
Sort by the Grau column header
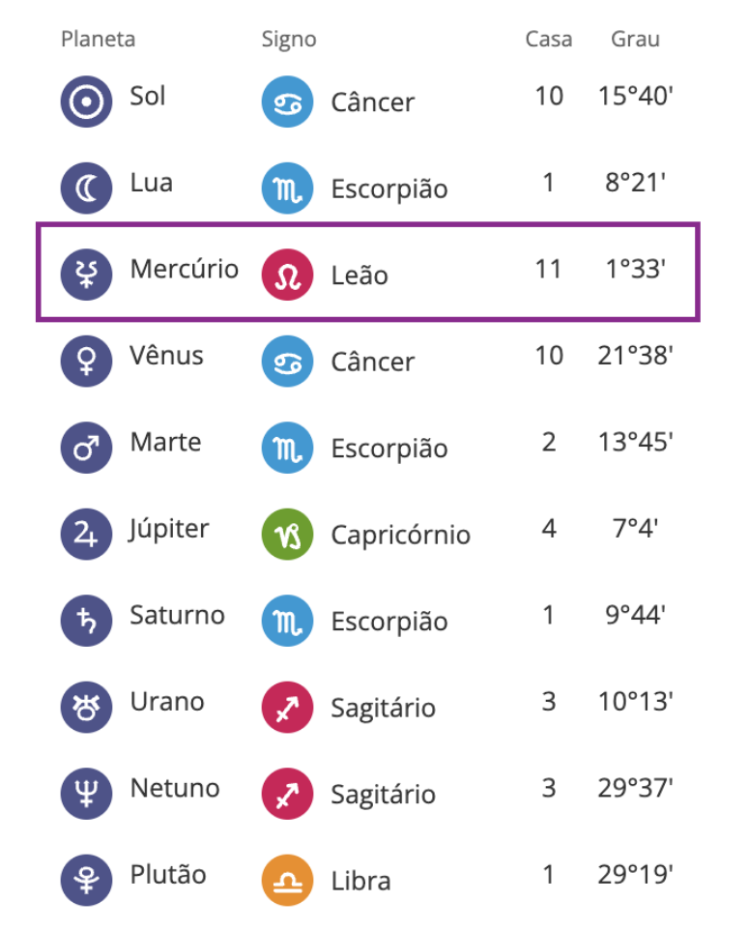[635, 40]
